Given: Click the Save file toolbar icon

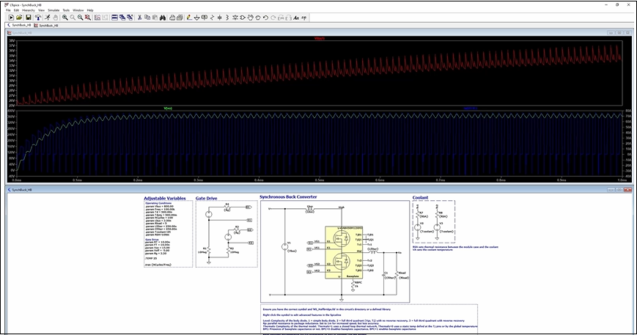Looking at the screenshot, I should point(27,17).
